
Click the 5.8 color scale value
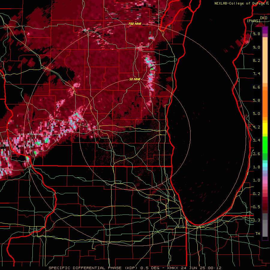coord(256,100)
